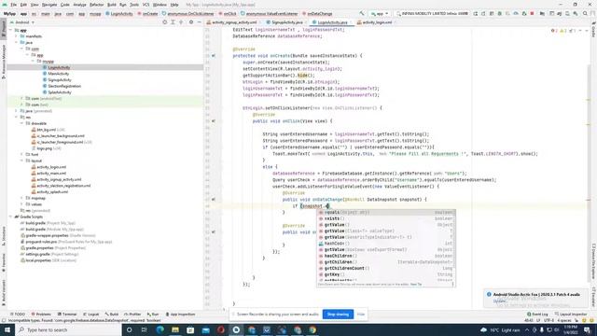
Task: Click Hide in screen sharing bar
Action: click(361, 315)
